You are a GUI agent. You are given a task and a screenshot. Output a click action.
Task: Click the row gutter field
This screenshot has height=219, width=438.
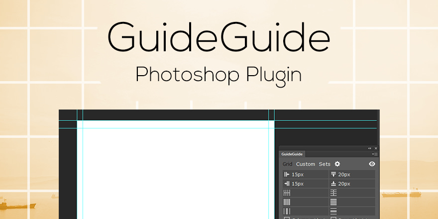[352, 211]
